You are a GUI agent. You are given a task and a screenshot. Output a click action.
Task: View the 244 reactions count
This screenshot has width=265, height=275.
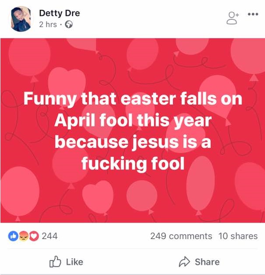[49, 236]
